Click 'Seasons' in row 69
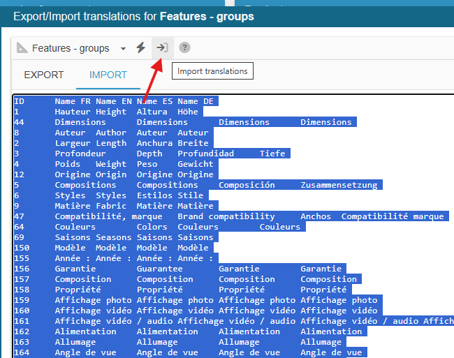Viewport: 454px width, 358px height. coord(113,237)
